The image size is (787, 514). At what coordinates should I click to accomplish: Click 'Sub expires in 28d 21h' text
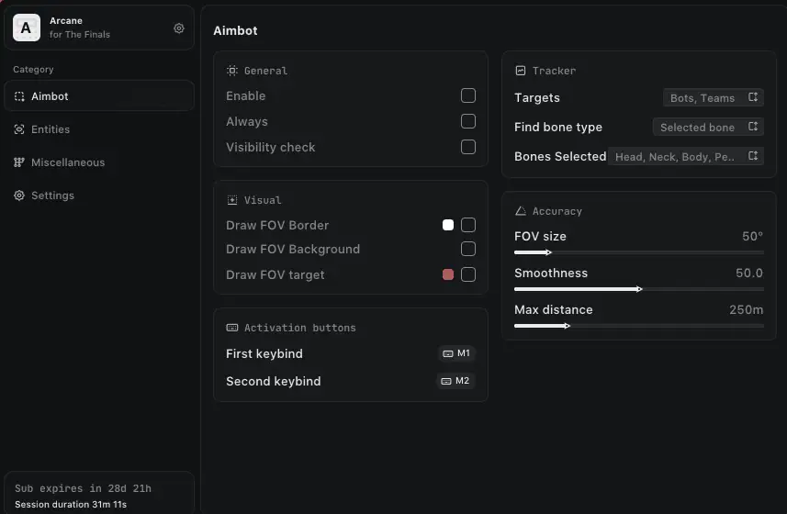tap(83, 488)
